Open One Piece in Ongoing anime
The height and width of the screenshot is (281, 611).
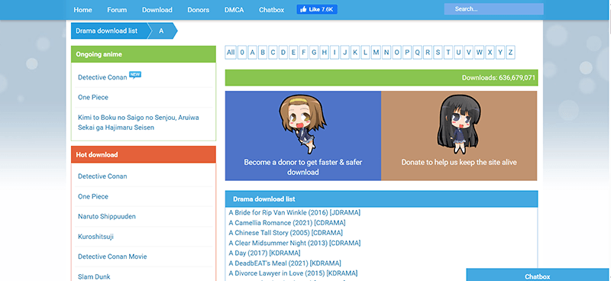pos(93,98)
